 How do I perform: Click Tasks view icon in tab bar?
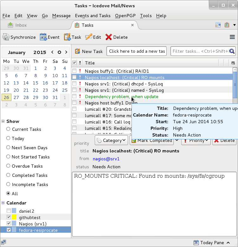(227, 25)
